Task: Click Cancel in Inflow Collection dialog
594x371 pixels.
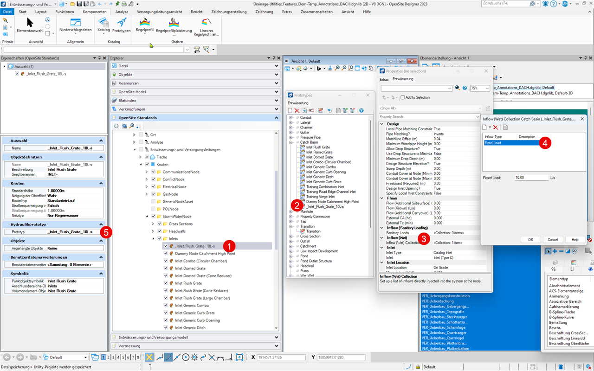Action: coord(553,239)
